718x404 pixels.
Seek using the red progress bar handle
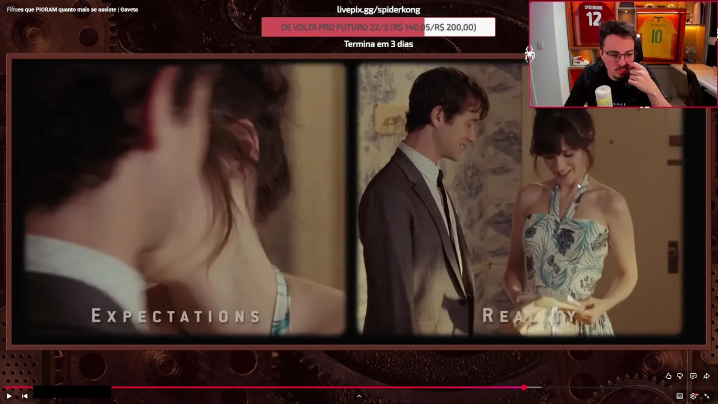point(524,388)
